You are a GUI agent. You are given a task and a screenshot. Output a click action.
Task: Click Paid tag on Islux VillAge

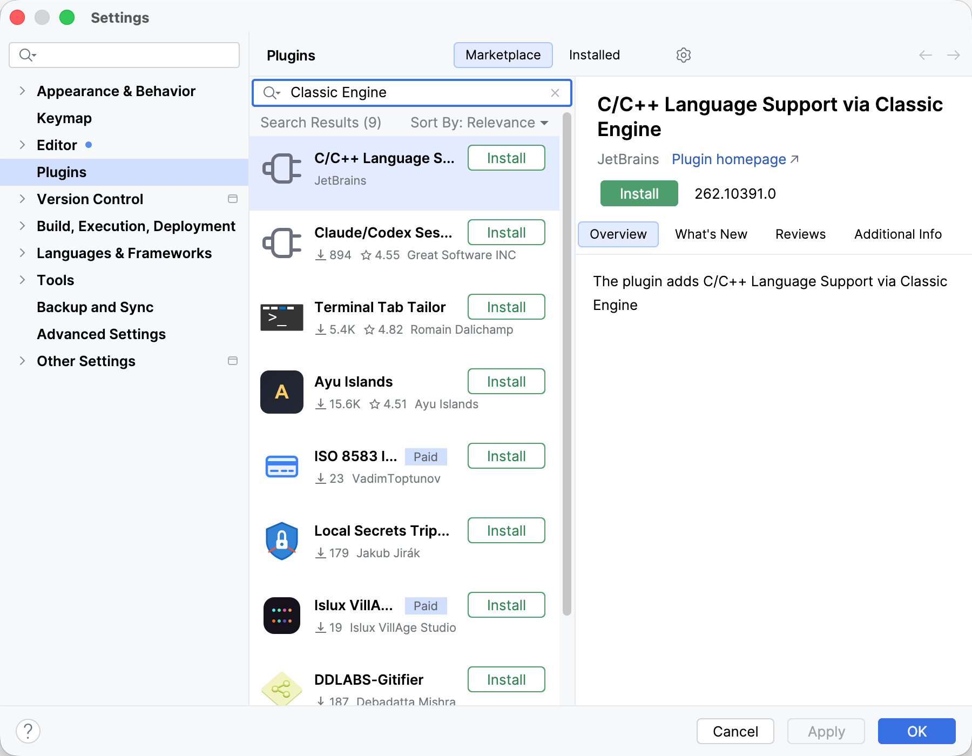click(x=426, y=606)
